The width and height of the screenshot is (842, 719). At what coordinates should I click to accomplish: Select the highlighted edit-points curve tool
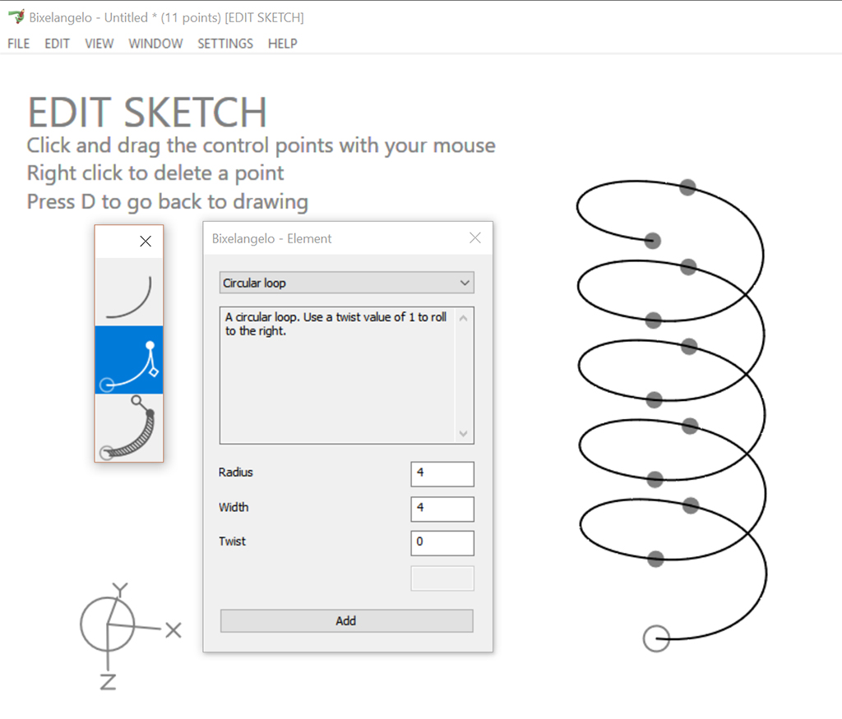[x=129, y=360]
